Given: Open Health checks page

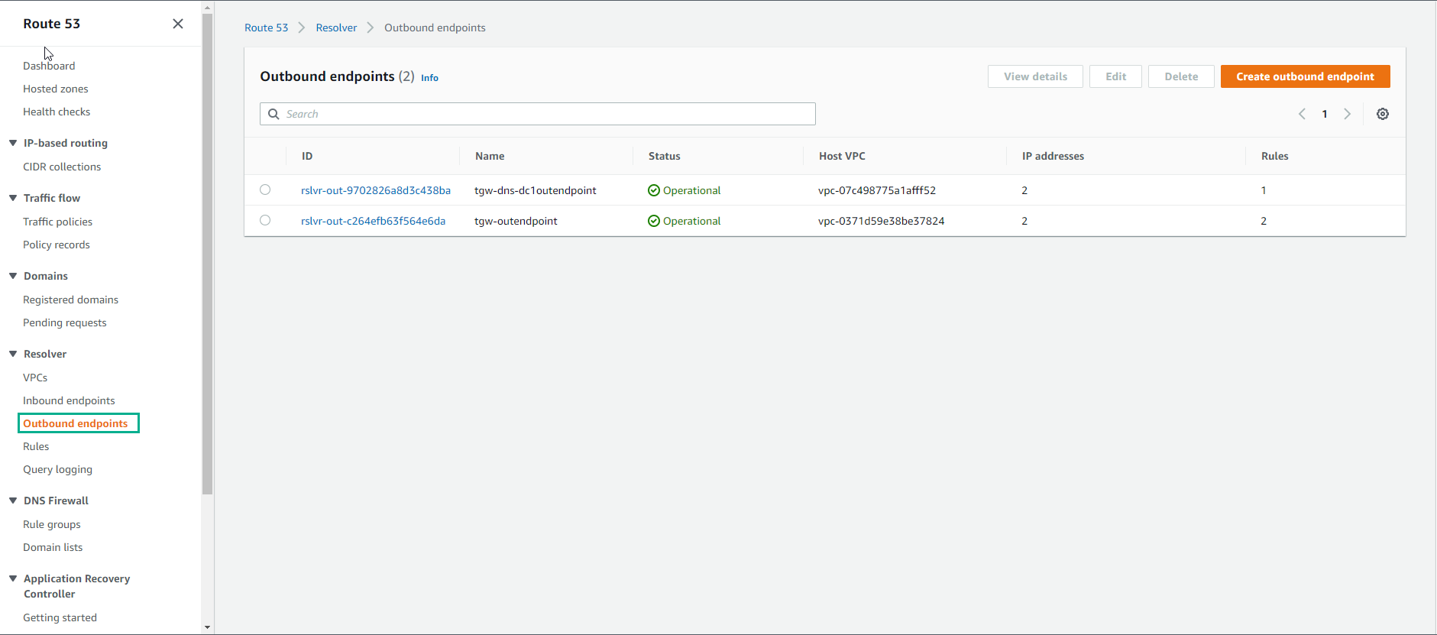Looking at the screenshot, I should point(57,112).
